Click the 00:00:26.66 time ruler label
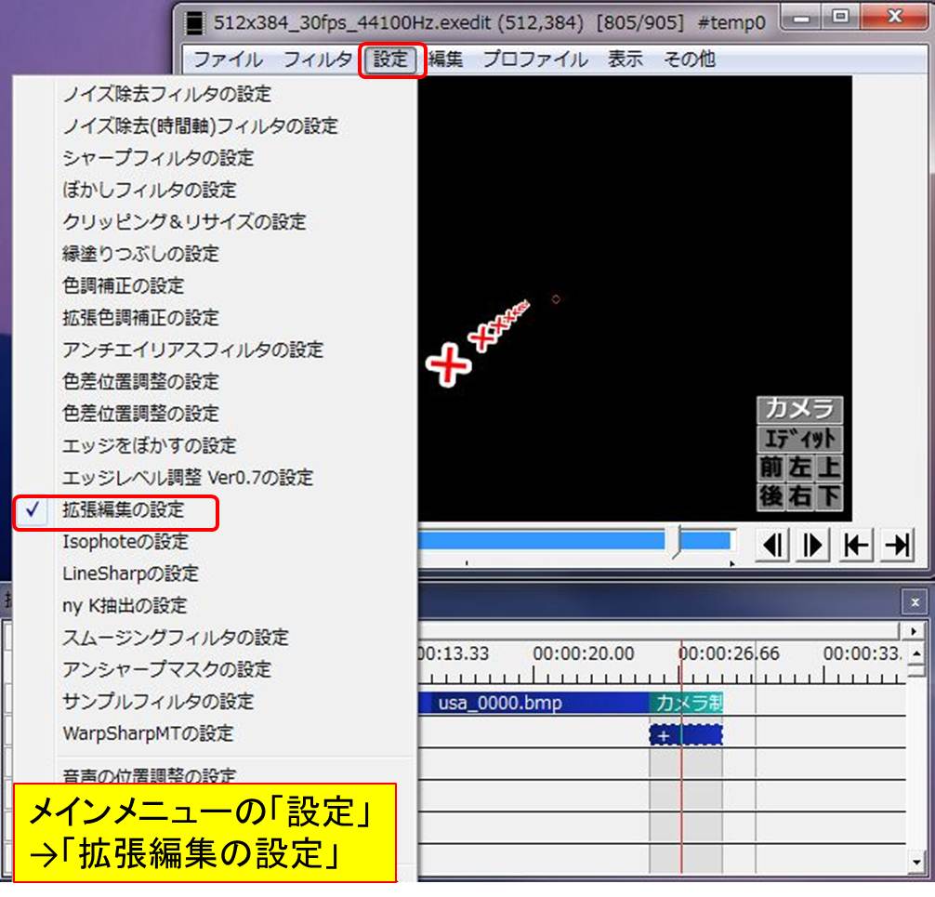935x897 pixels. pyautogui.click(x=730, y=653)
